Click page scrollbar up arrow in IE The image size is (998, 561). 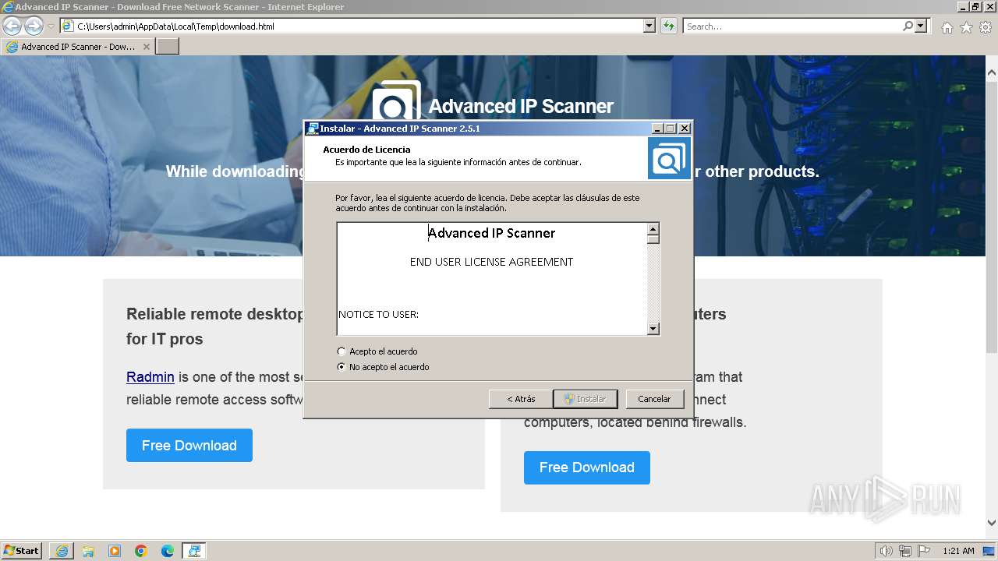[992, 72]
